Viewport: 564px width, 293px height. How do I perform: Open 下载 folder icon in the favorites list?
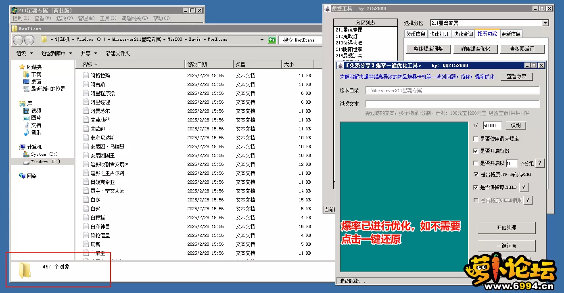tap(26, 74)
